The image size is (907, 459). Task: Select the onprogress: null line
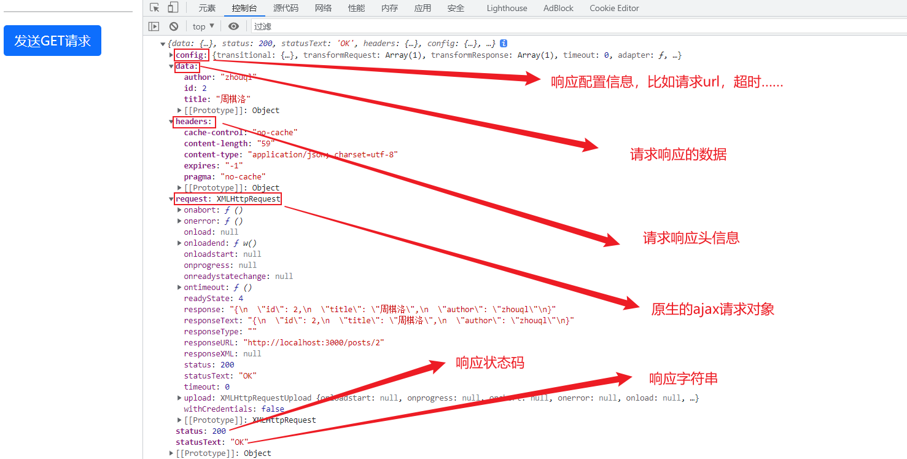coord(220,265)
